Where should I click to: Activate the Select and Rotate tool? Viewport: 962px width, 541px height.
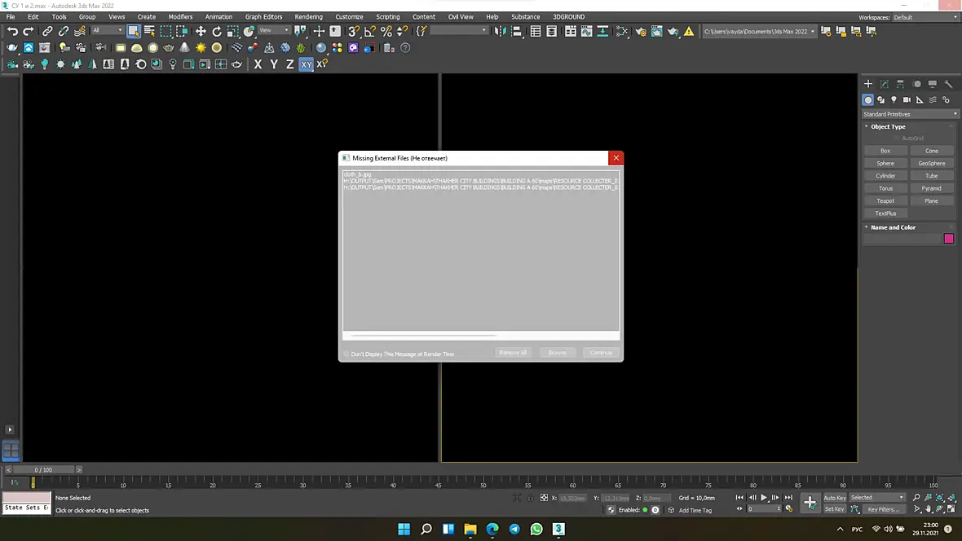tap(217, 31)
